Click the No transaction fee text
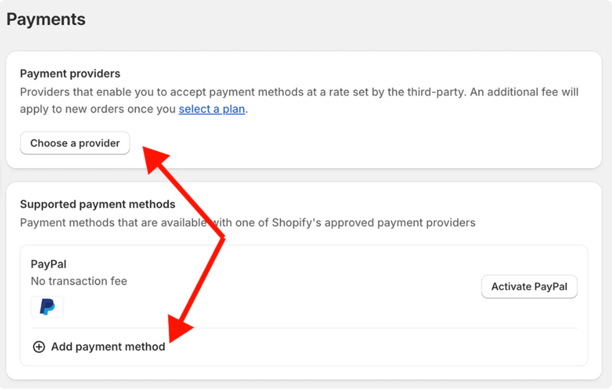612x390 pixels. [x=79, y=281]
